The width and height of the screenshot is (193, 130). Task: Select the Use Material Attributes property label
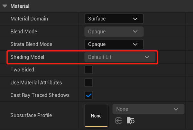(36, 83)
